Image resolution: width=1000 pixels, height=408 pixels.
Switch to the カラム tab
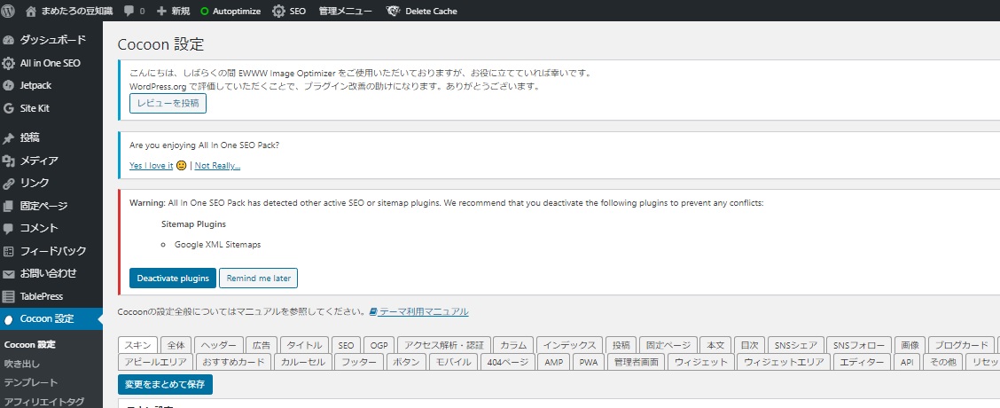tap(513, 345)
